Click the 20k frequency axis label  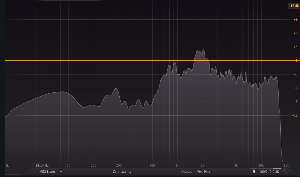[x=286, y=165]
